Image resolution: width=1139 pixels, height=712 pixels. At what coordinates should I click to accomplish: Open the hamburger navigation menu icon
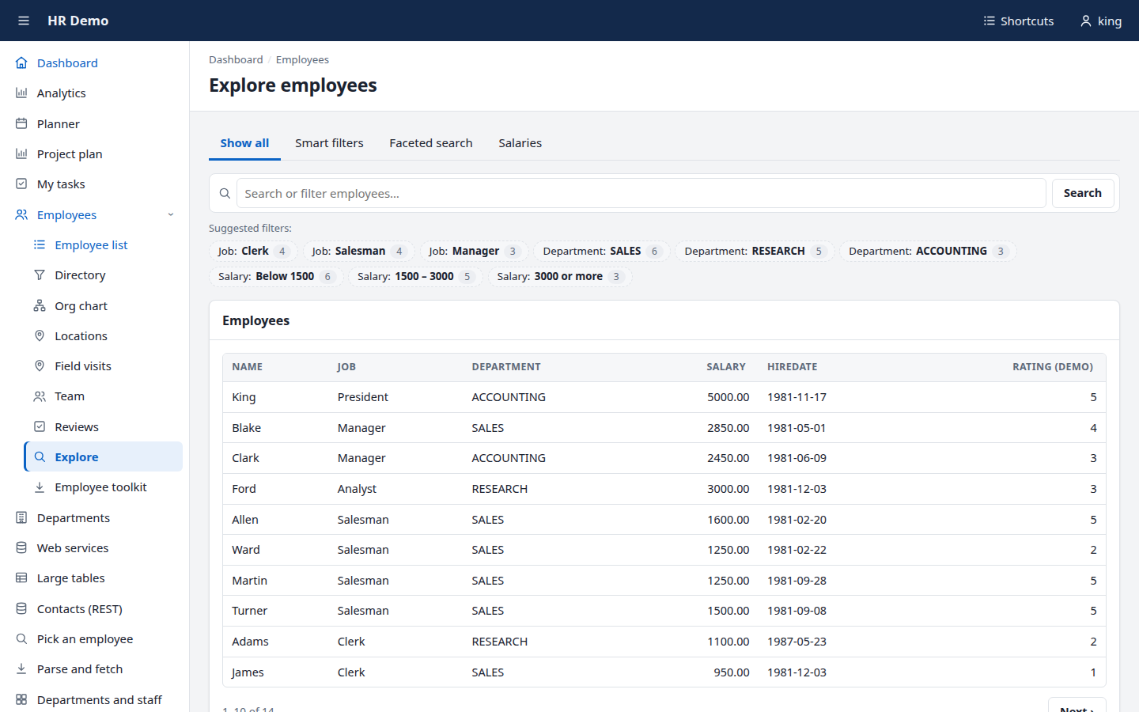[x=24, y=21]
